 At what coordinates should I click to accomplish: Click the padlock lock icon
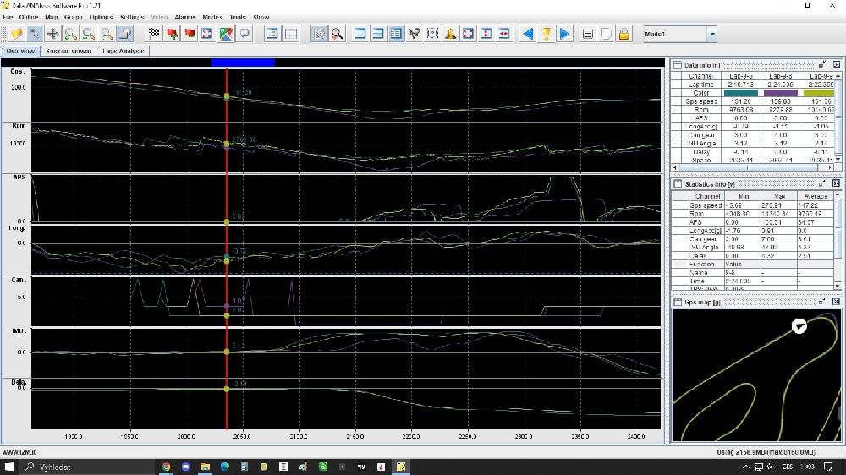(624, 34)
